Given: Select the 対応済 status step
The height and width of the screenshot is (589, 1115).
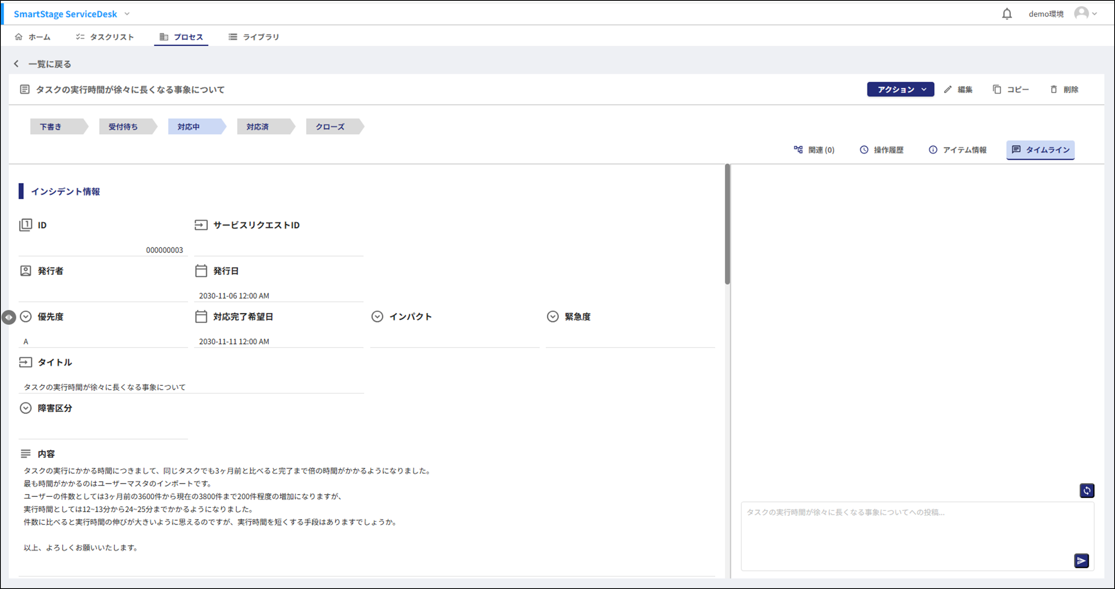Looking at the screenshot, I should click(x=265, y=127).
